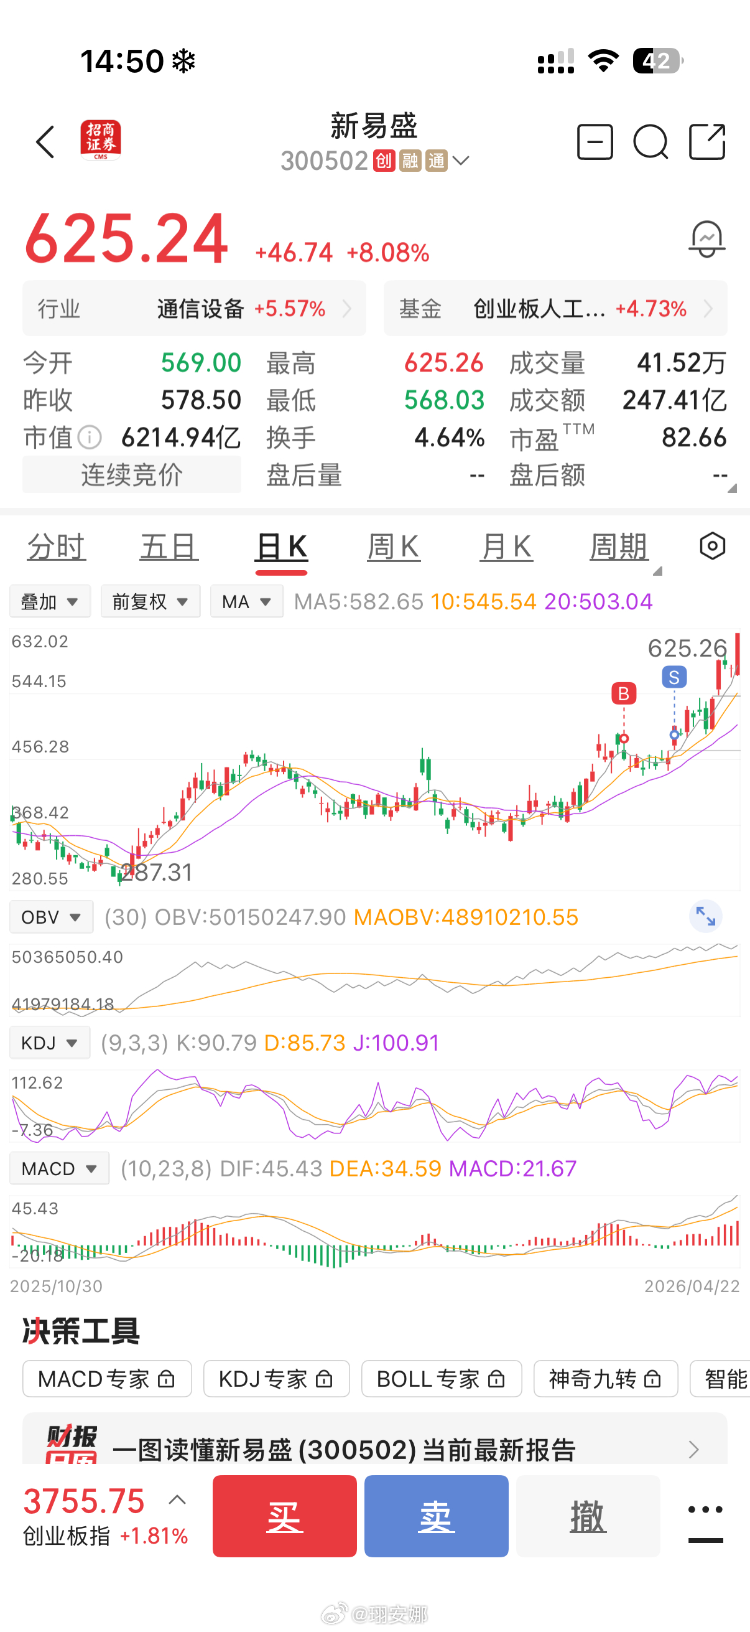This screenshot has height=1632, width=750.
Task: Tap the 融 badge next to the stock code
Action: [410, 161]
